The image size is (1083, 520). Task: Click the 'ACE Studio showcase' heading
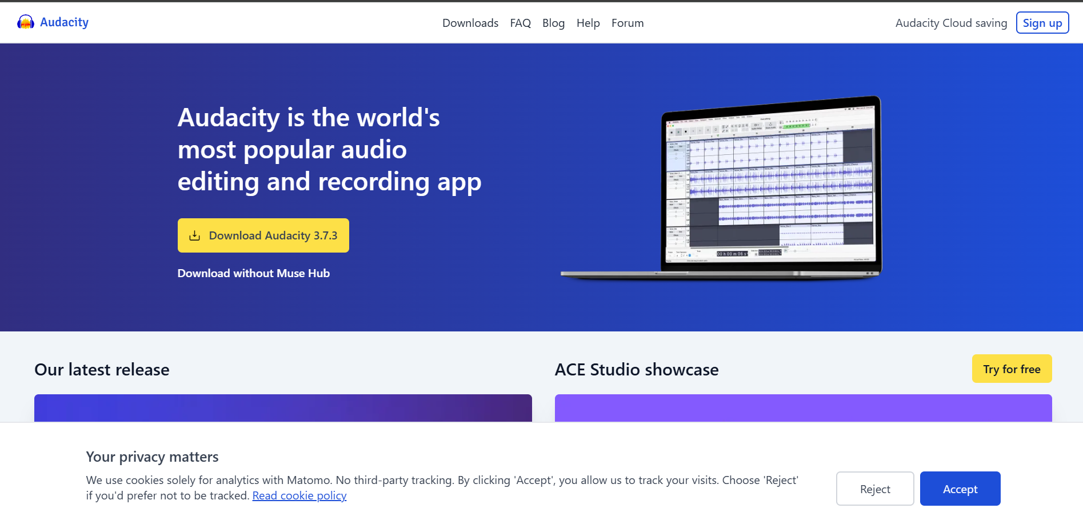pyautogui.click(x=637, y=370)
